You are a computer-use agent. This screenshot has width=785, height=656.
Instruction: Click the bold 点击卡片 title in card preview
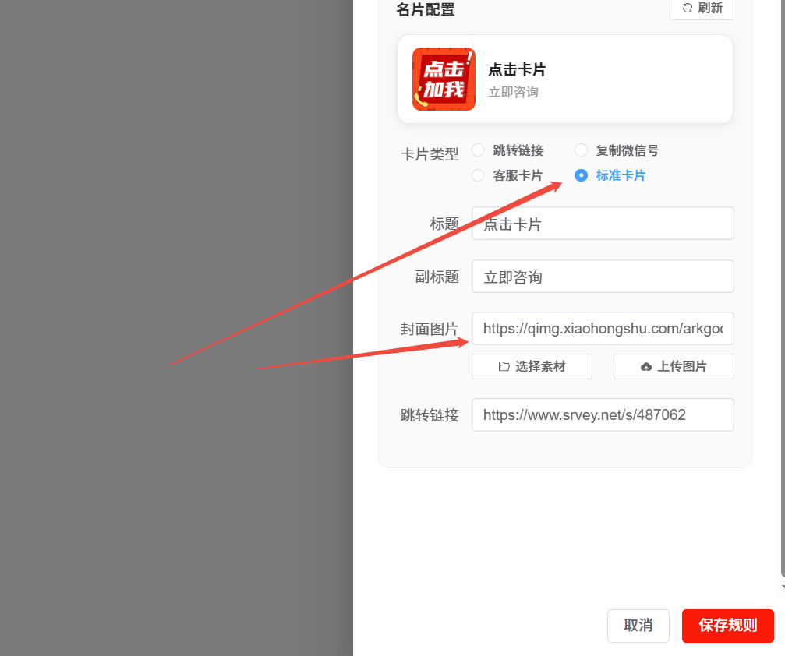[x=517, y=69]
